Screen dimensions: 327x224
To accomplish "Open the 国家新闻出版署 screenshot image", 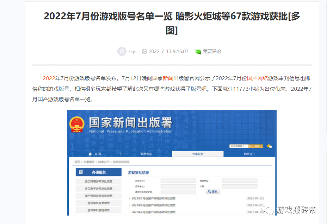I will click(x=172, y=162).
